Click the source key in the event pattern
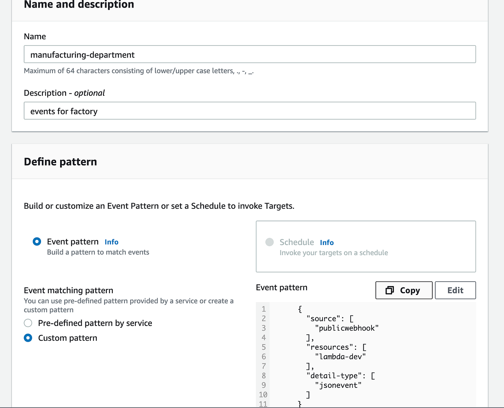 coord(324,318)
